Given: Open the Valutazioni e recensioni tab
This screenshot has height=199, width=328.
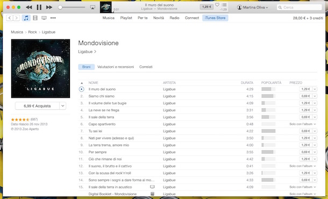Looking at the screenshot, I should [x=116, y=67].
